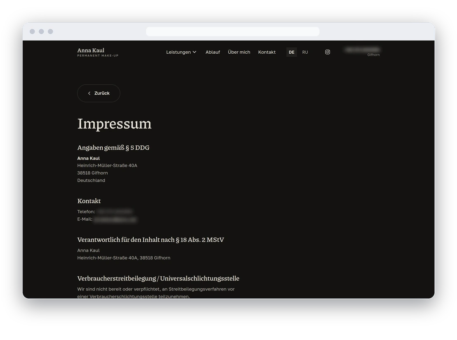
Task: Click the 'Deutschland' text line
Action: click(x=91, y=181)
